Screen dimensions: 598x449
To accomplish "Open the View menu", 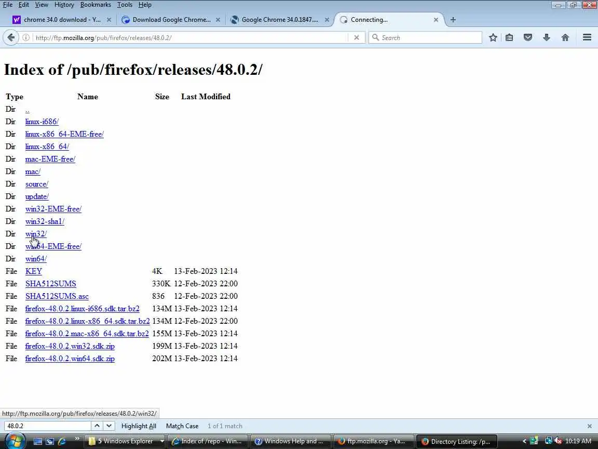I will click(x=42, y=5).
